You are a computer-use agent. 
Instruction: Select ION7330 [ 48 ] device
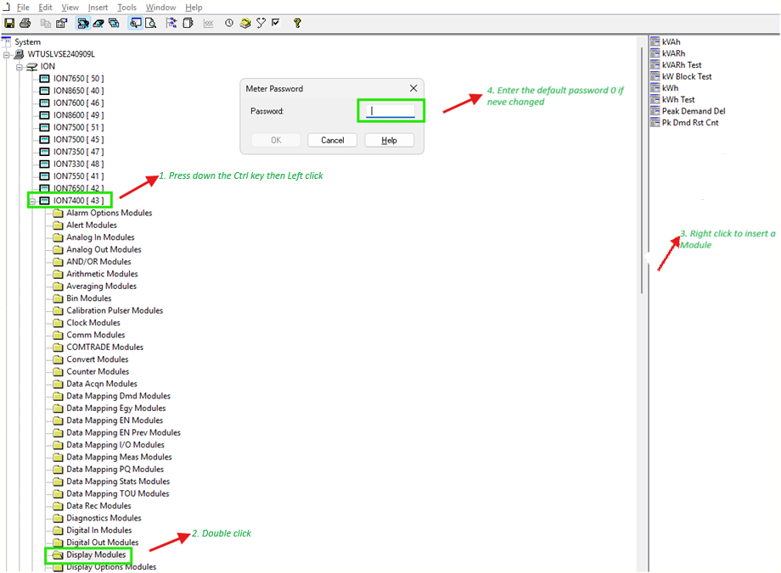(x=79, y=164)
